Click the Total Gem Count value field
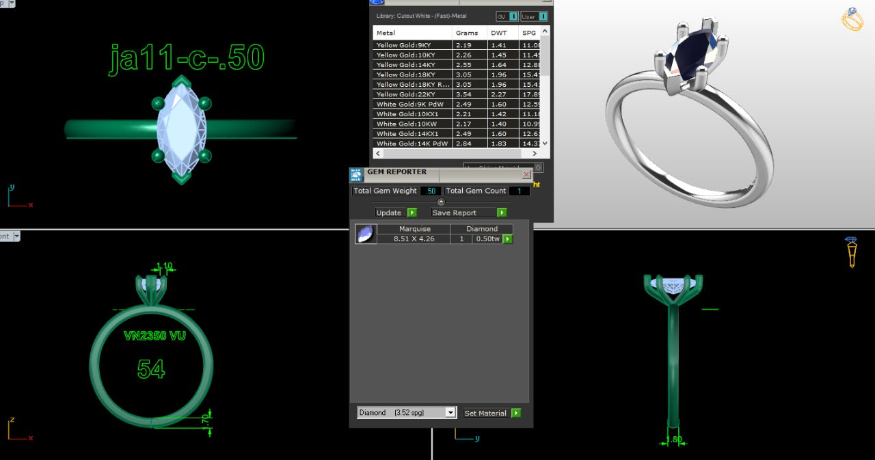Viewport: 875px width, 460px height. point(519,191)
